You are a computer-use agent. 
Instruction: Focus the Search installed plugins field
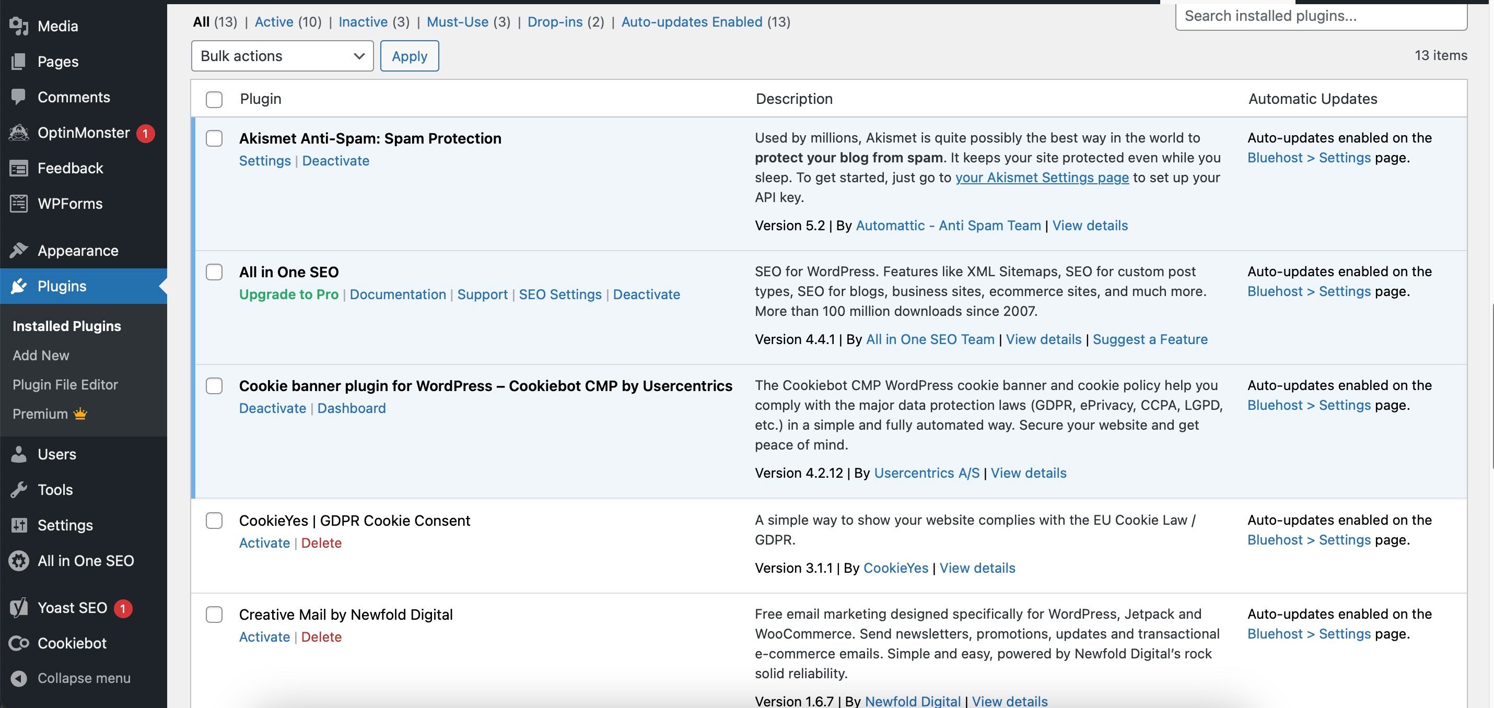coord(1321,16)
